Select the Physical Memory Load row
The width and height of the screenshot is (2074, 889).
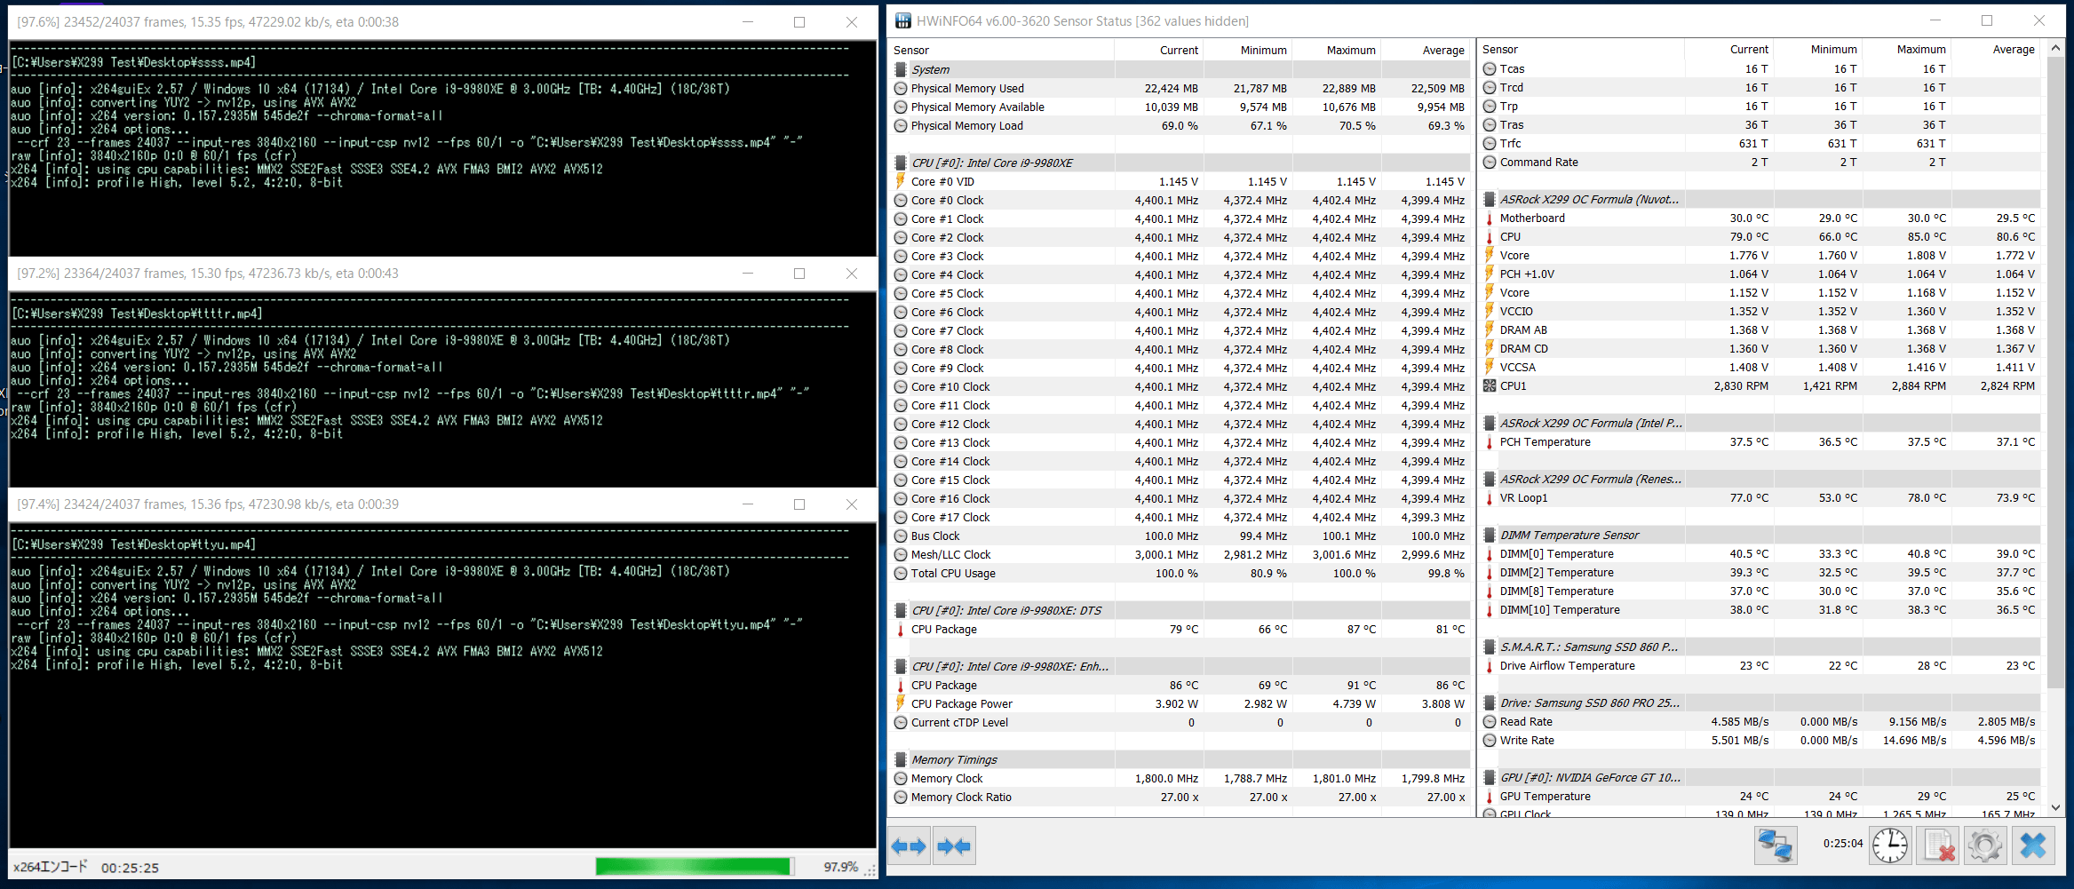click(1180, 125)
